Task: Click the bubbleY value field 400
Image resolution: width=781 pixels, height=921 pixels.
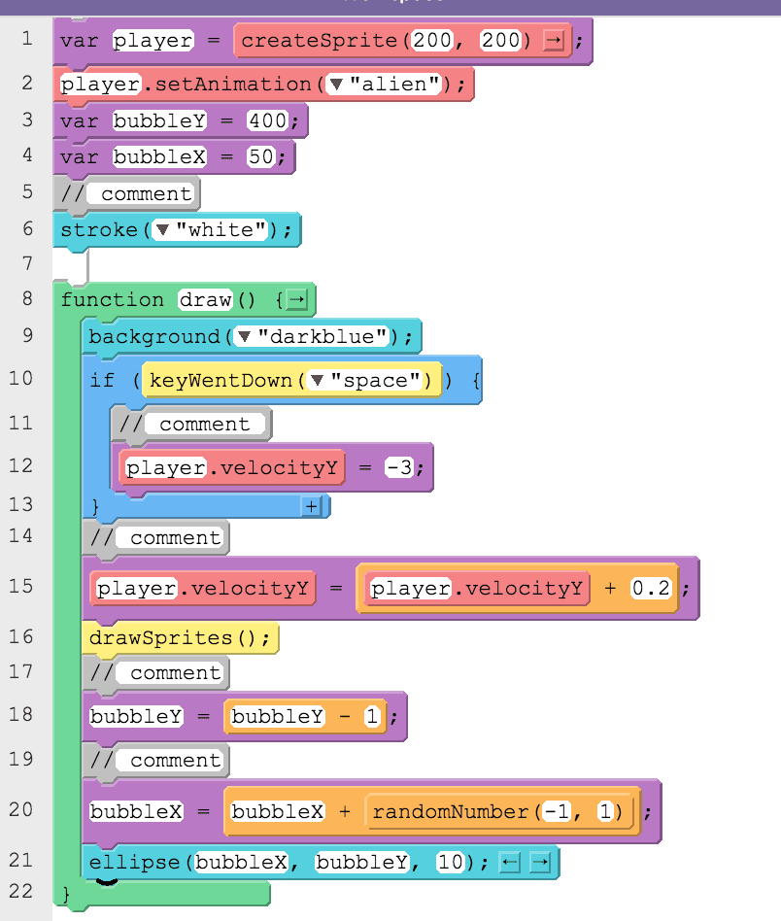Action: pyautogui.click(x=268, y=121)
